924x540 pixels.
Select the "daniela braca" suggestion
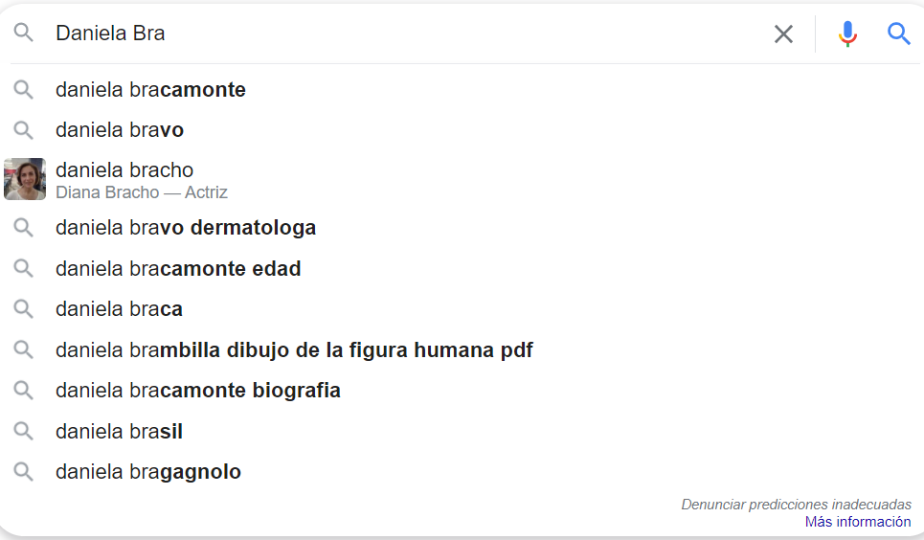[119, 309]
